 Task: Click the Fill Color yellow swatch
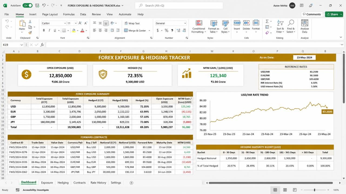(x=74, y=30)
